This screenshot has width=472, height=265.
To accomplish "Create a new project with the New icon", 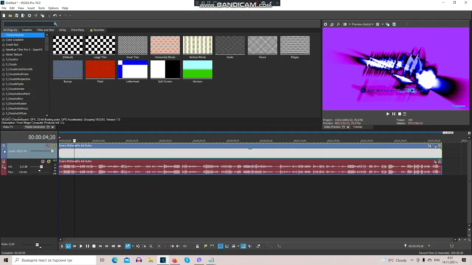I will [x=4, y=15].
